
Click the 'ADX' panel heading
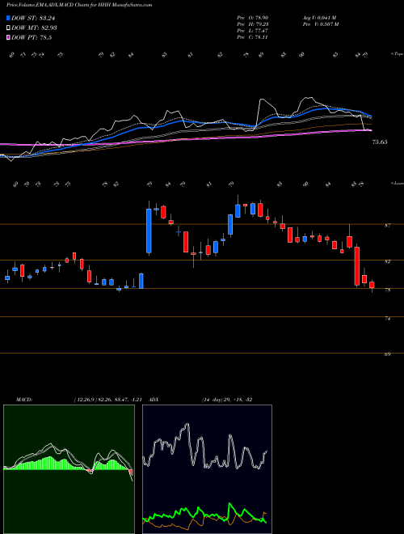[154, 400]
